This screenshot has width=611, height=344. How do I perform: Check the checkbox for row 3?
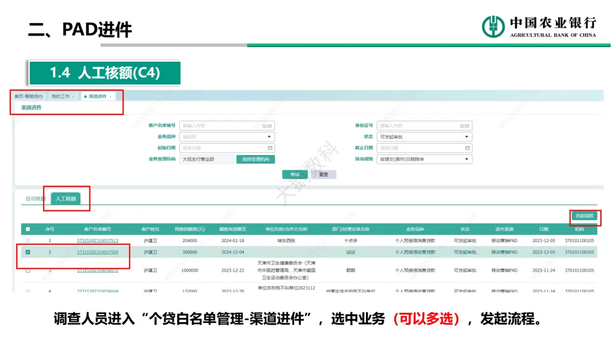[28, 270]
